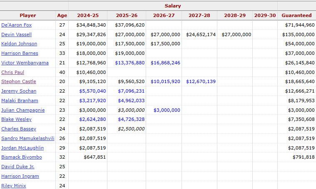This screenshot has height=189, width=316.
Task: Click the 2028-29 column header
Action: (235, 15)
